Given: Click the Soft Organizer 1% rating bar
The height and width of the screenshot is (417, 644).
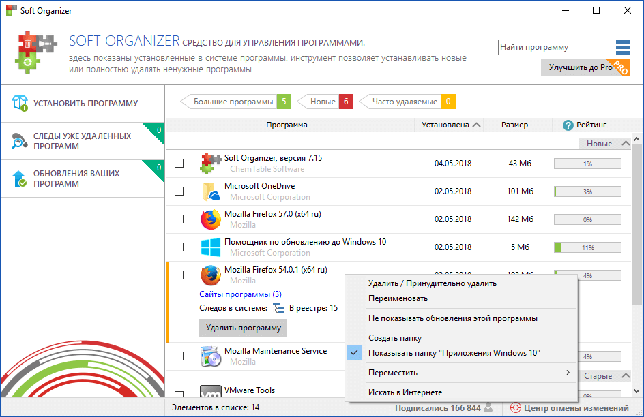Looking at the screenshot, I should point(588,164).
